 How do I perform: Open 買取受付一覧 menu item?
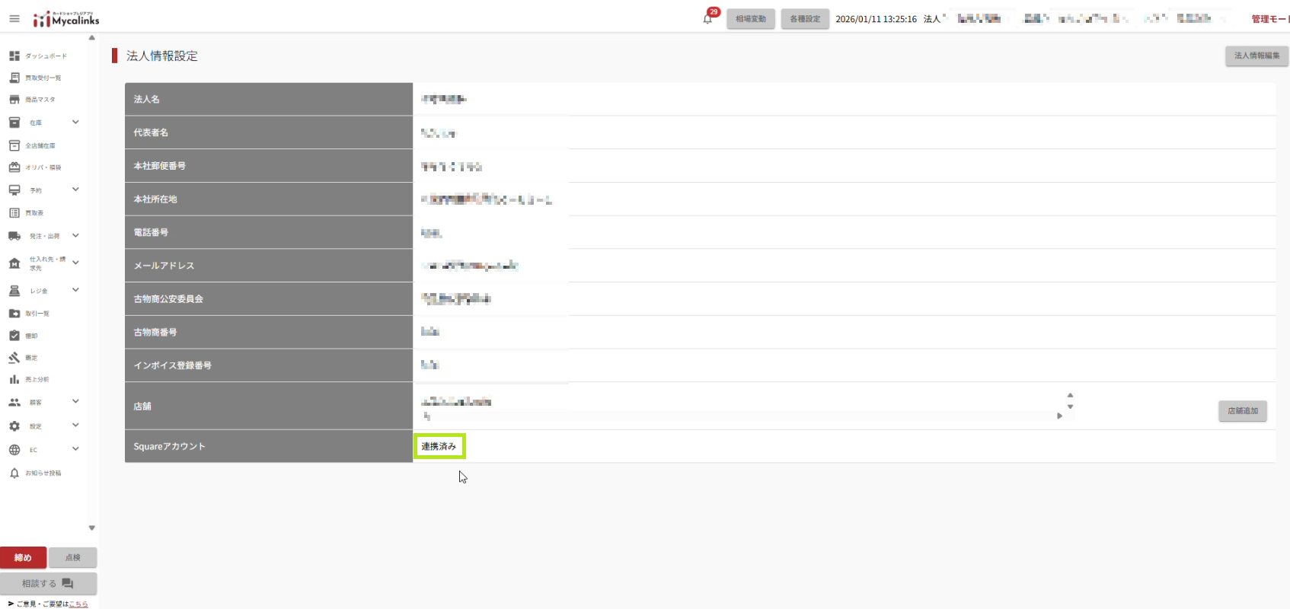(43, 78)
